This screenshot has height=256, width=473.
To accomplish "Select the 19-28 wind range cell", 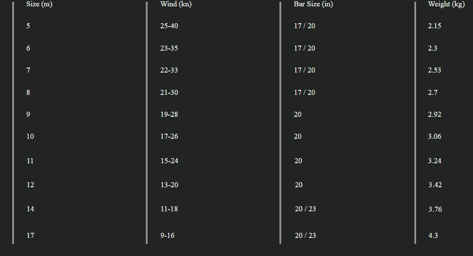I will [169, 115].
